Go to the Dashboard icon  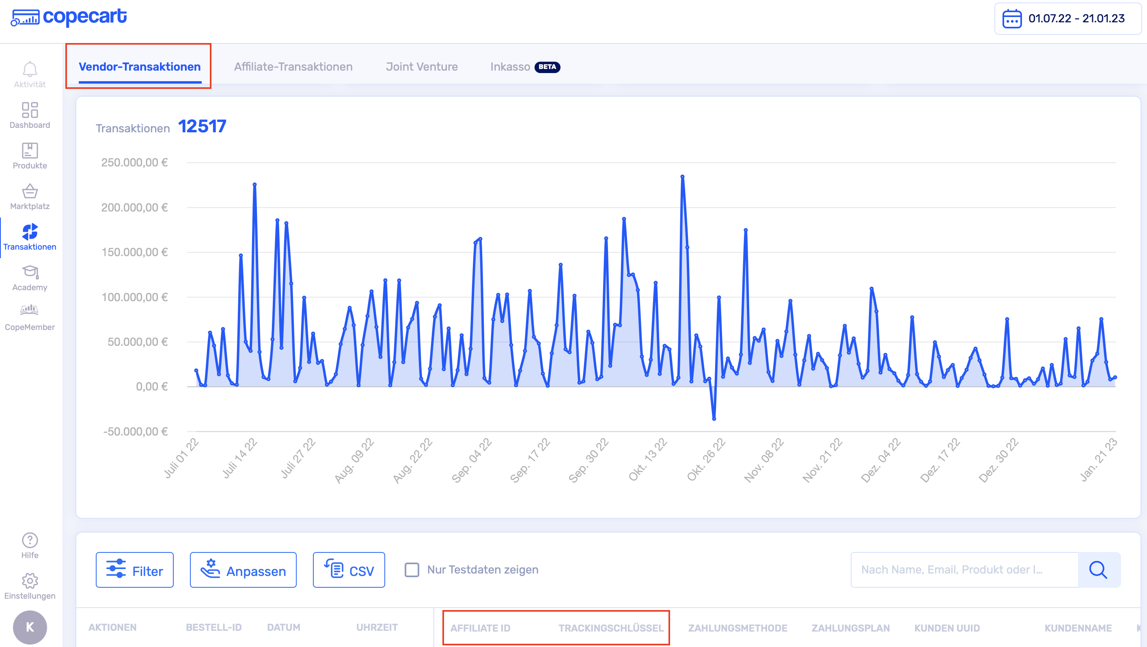(x=29, y=110)
